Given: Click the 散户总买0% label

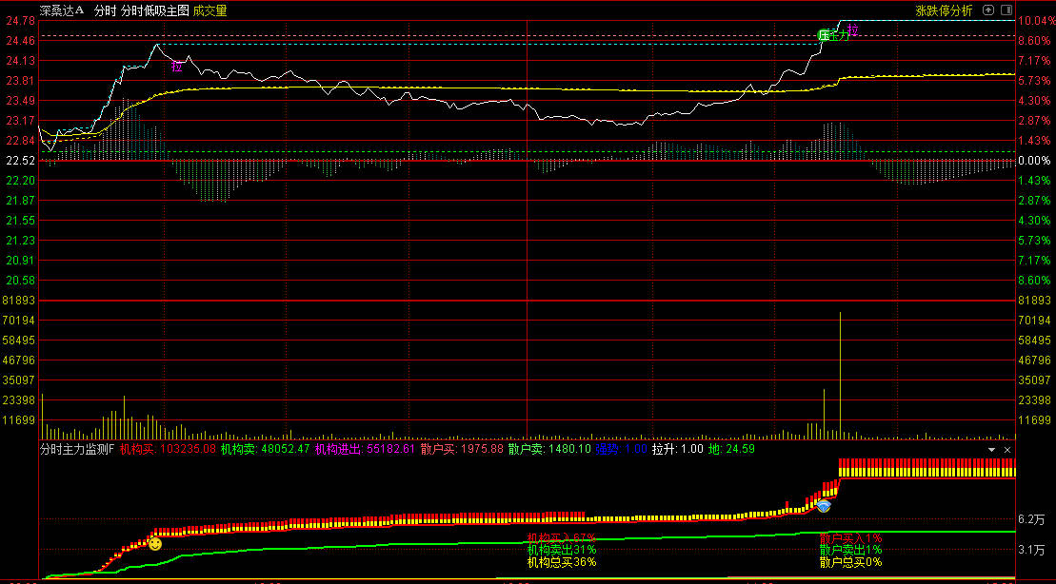Looking at the screenshot, I should tap(850, 562).
